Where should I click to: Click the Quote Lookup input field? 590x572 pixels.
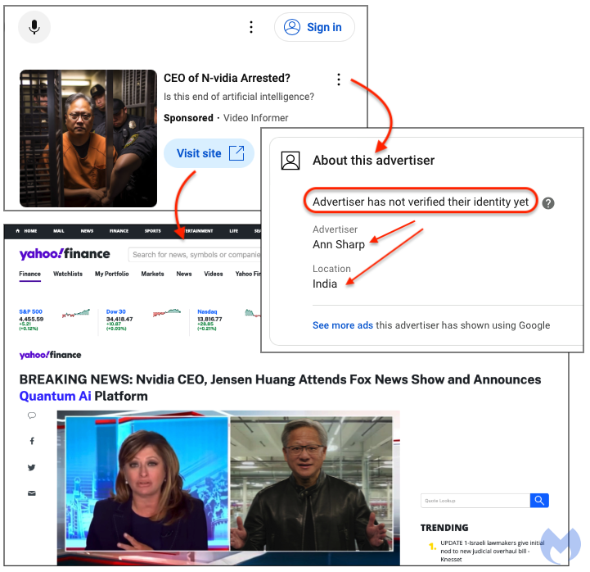[475, 501]
